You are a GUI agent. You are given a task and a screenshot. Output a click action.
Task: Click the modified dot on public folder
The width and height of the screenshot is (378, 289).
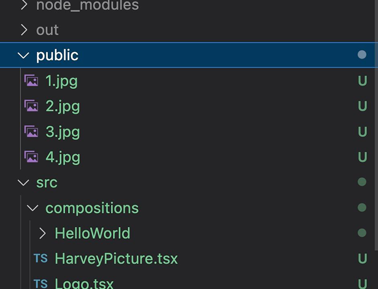[362, 55]
